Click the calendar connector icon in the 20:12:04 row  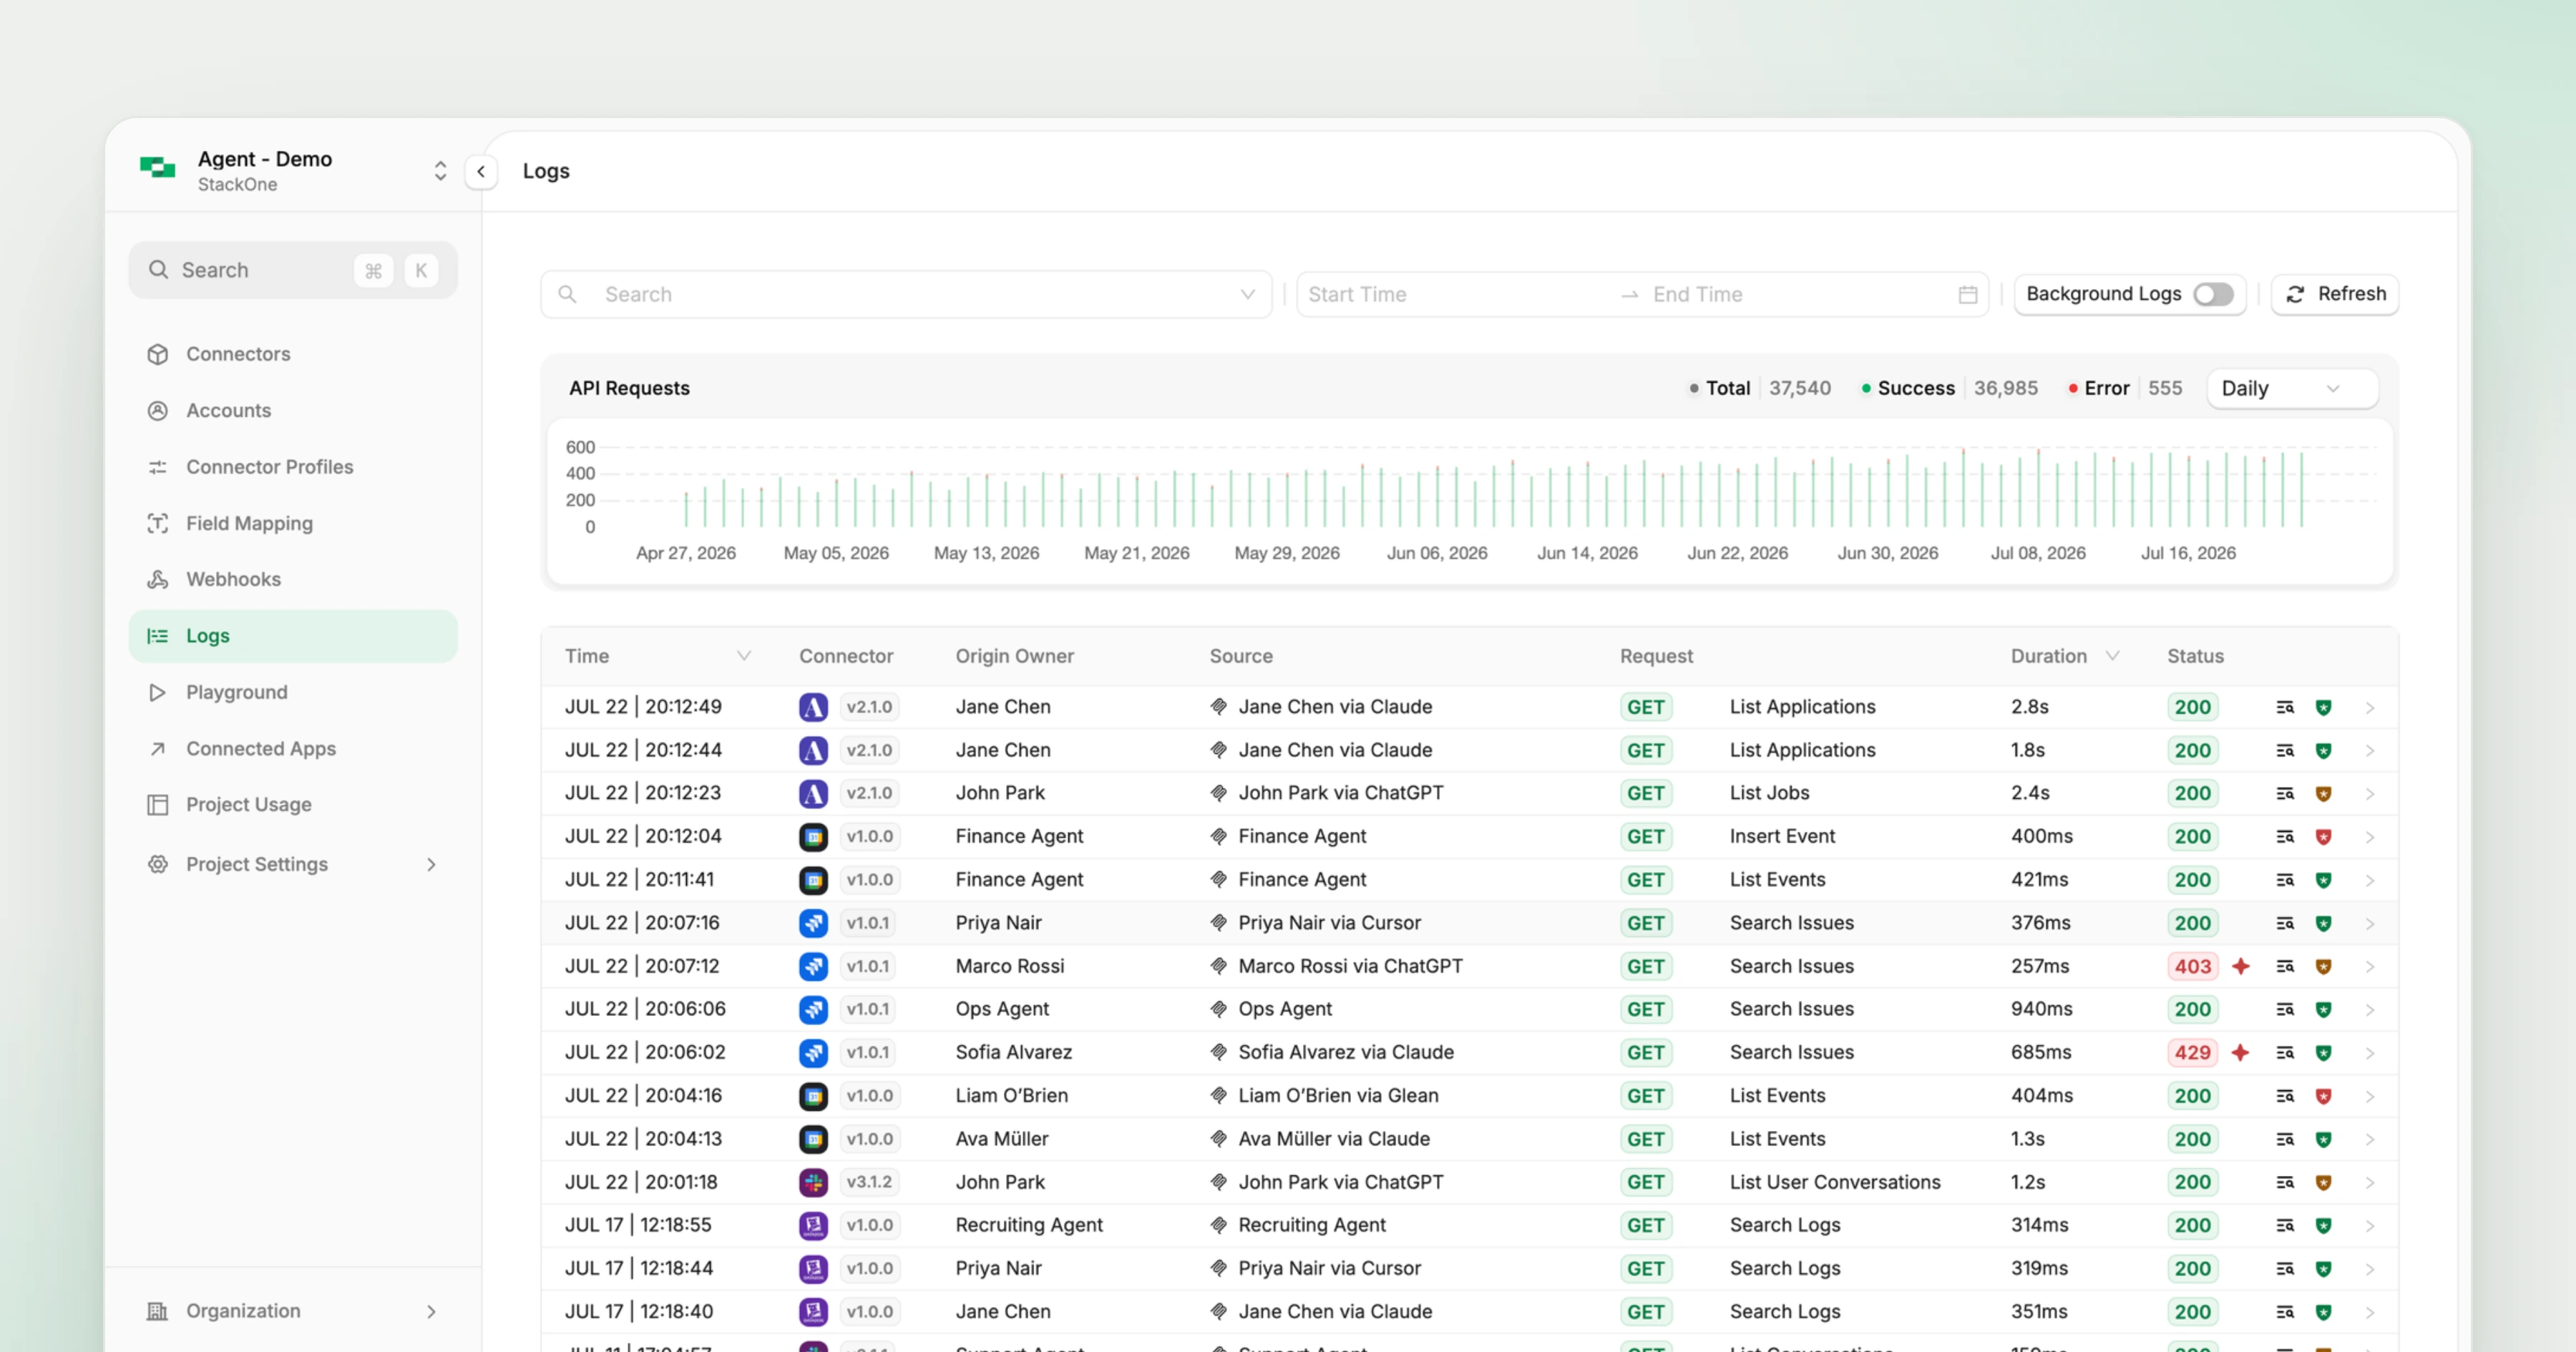tap(813, 836)
